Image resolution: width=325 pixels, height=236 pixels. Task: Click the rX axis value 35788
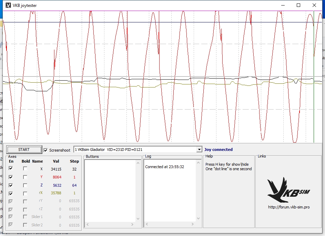56,193
